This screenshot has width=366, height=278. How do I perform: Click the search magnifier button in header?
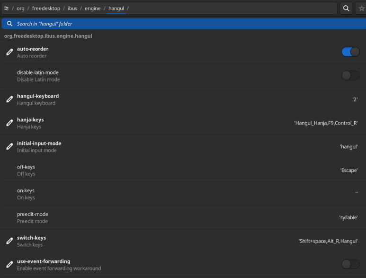tap(346, 9)
